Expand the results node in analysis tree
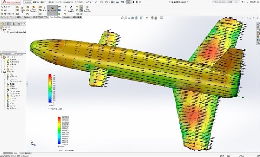Image resolution: width=260 pixels, height=157 pixels. pos(2,72)
